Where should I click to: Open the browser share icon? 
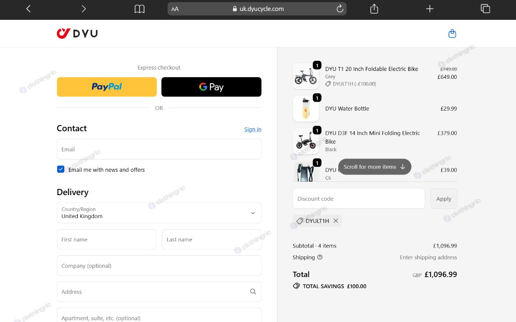click(374, 8)
